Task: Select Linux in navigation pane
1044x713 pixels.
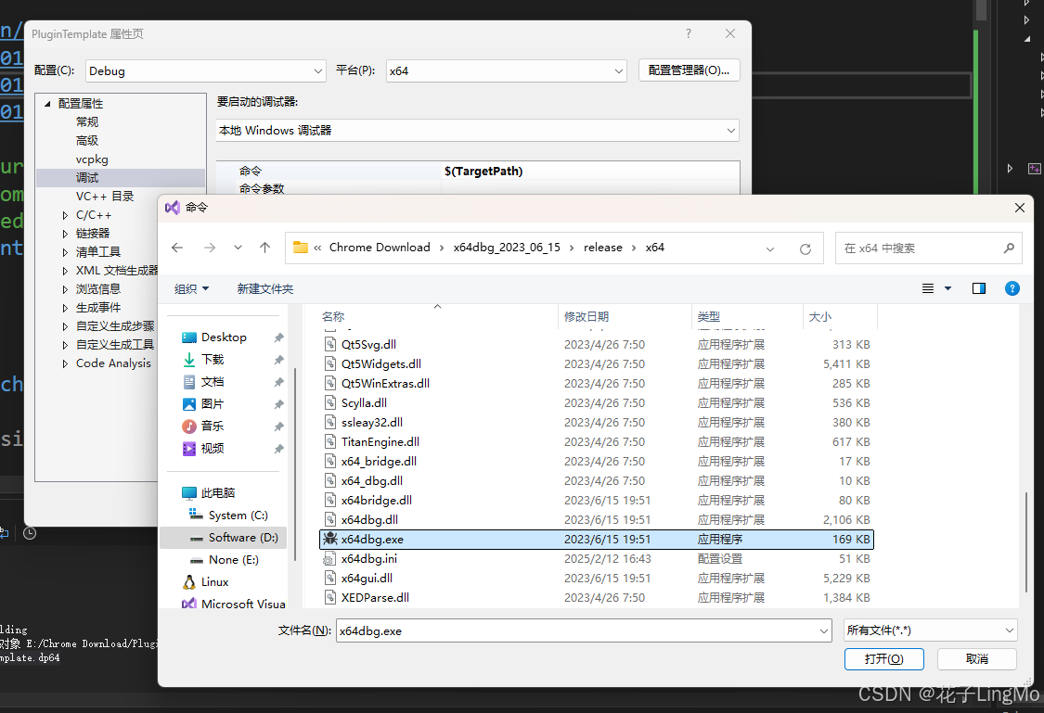Action: coord(214,582)
